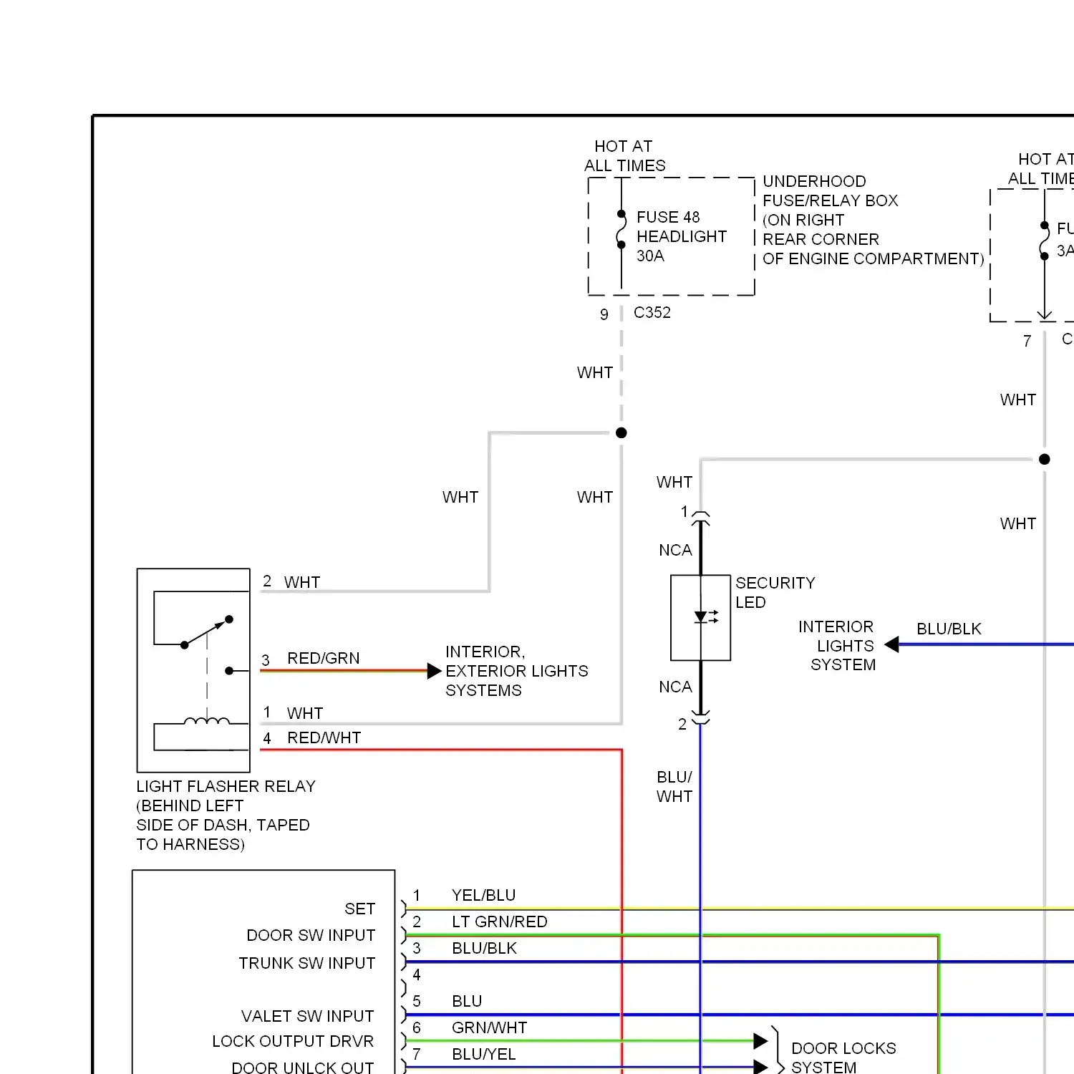The width and height of the screenshot is (1074, 1074).
Task: Click HOT AT ALL TIMES above FUSE 48
Action: (624, 156)
